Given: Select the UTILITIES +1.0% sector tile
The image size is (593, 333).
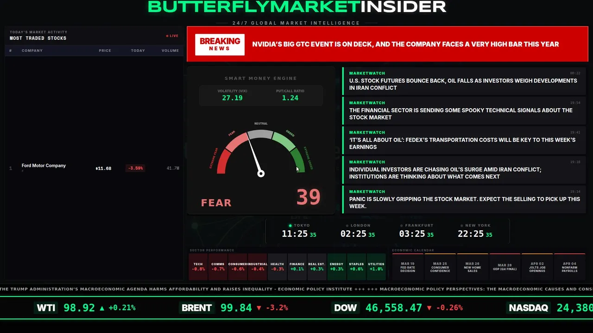Looking at the screenshot, I should (376, 267).
